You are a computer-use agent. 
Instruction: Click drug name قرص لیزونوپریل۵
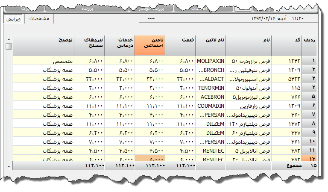249,97
